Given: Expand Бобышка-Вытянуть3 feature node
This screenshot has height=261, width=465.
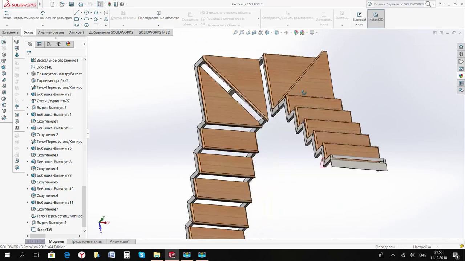Looking at the screenshot, I should coord(28,94).
